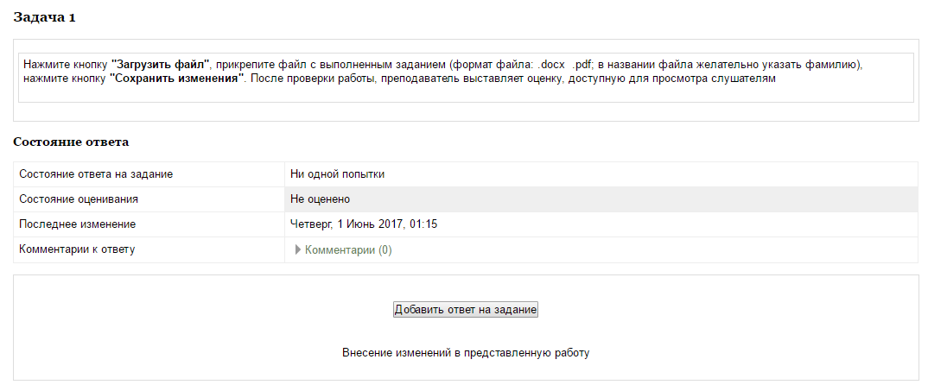This screenshot has width=928, height=391.
Task: Click the Задача 1 heading
Action: click(x=44, y=18)
